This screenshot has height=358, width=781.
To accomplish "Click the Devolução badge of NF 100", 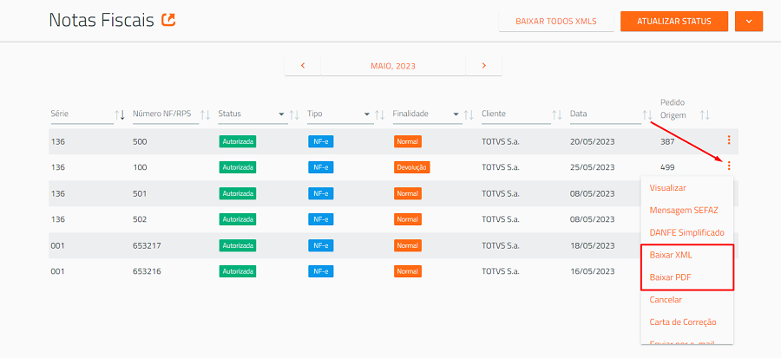I will 412,167.
